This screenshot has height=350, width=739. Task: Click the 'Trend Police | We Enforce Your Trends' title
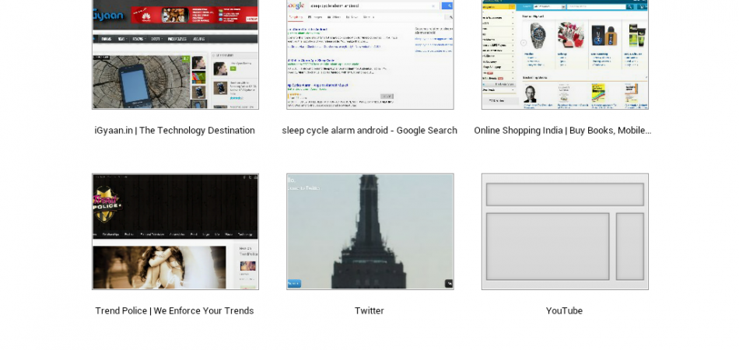174,311
